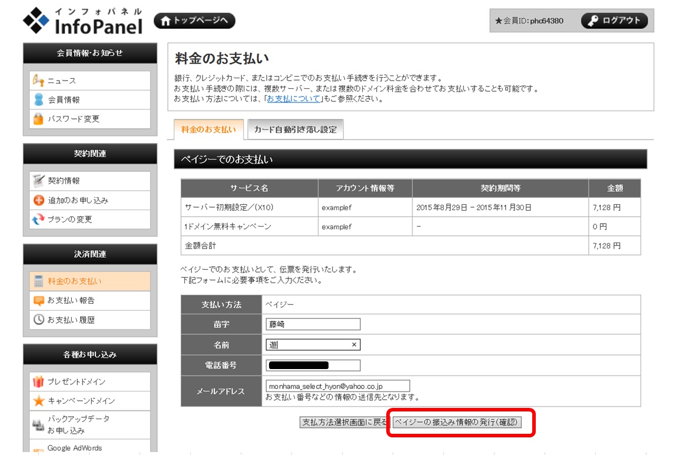Screen dimensions: 680x455
Task: Click the password change lock icon
Action: tap(38, 119)
